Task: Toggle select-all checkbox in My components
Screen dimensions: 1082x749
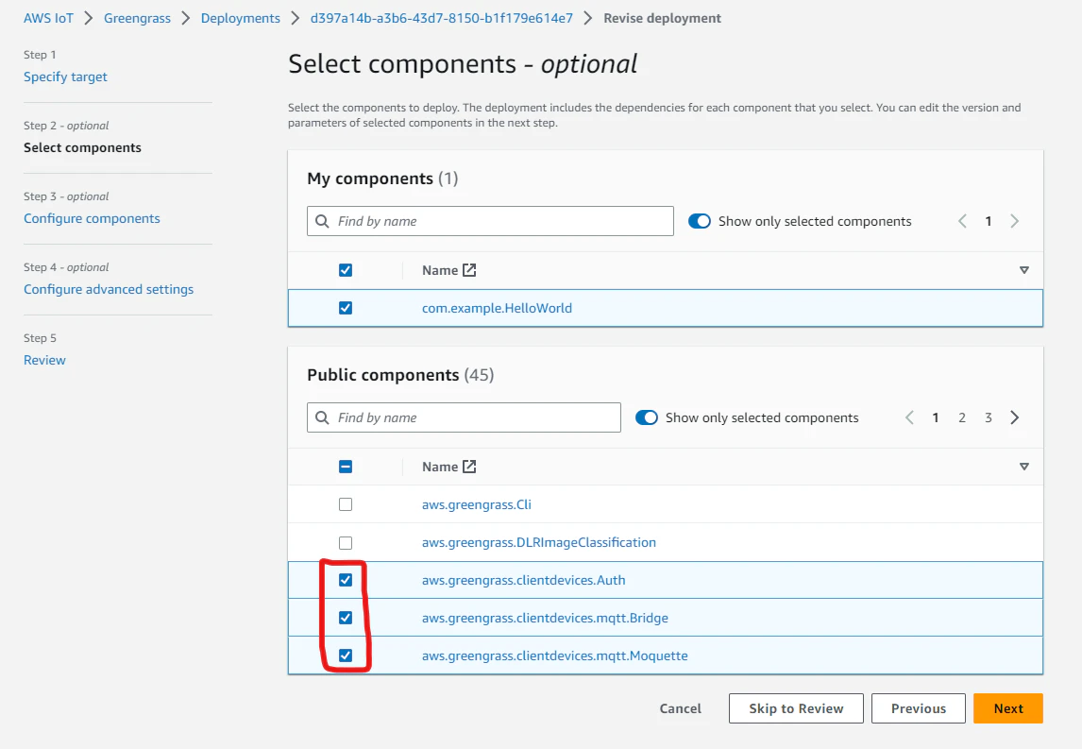Action: pyautogui.click(x=346, y=270)
